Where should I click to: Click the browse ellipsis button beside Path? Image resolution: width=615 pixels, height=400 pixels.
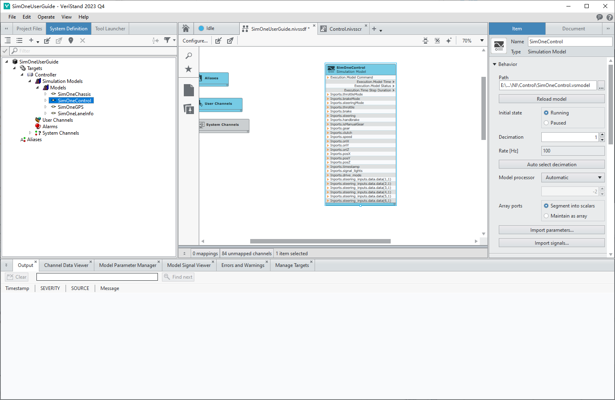[601, 86]
